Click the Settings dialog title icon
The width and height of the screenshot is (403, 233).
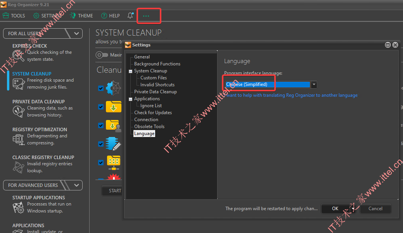[128, 45]
